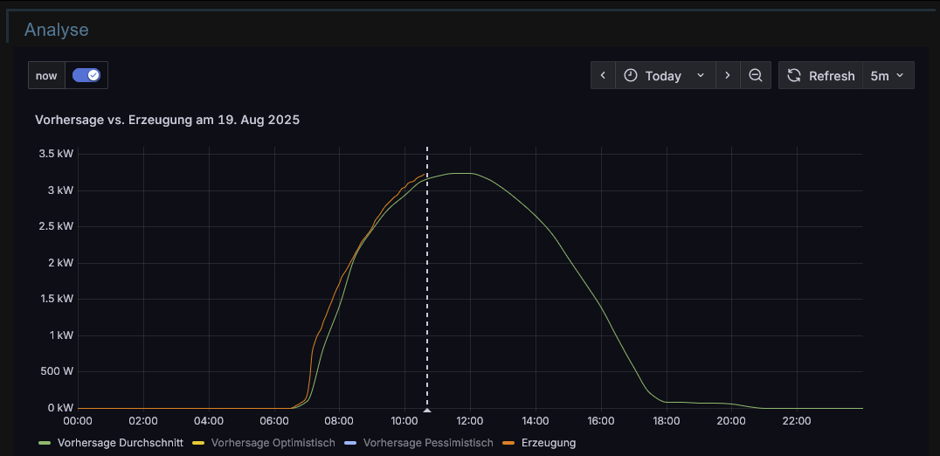Image resolution: width=940 pixels, height=456 pixels.
Task: Click the 2 kW y-axis label
Action: [59, 262]
